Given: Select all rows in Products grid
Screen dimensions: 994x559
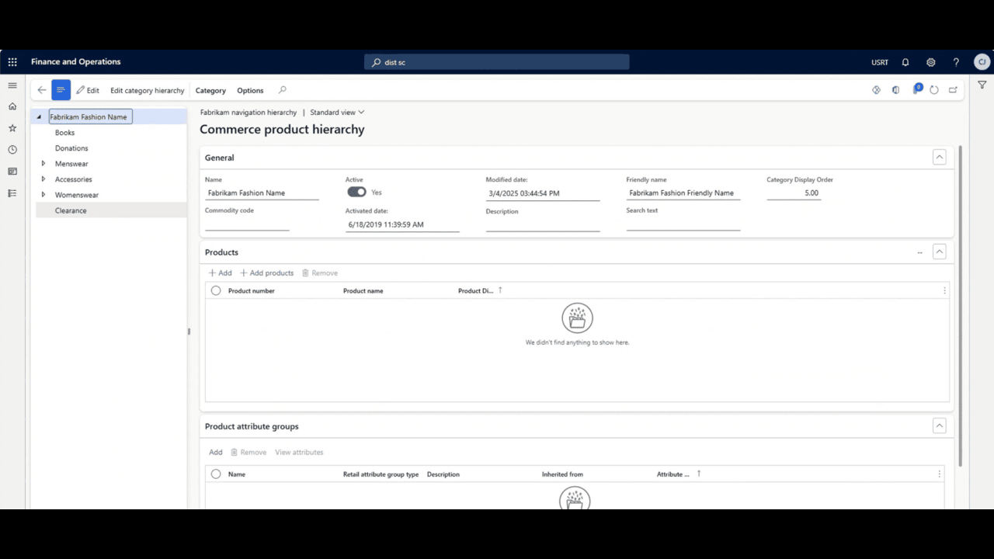Looking at the screenshot, I should [216, 290].
